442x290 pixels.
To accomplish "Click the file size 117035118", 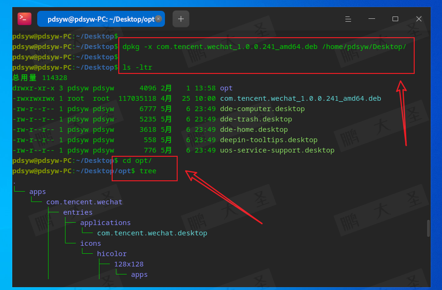I will pyautogui.click(x=137, y=98).
